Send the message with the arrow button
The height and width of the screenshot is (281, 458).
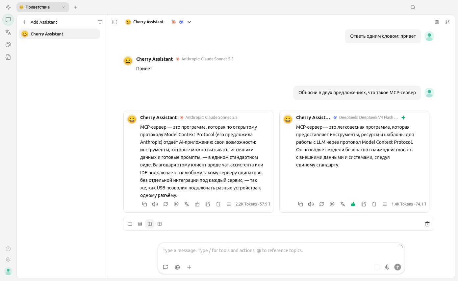click(x=398, y=267)
